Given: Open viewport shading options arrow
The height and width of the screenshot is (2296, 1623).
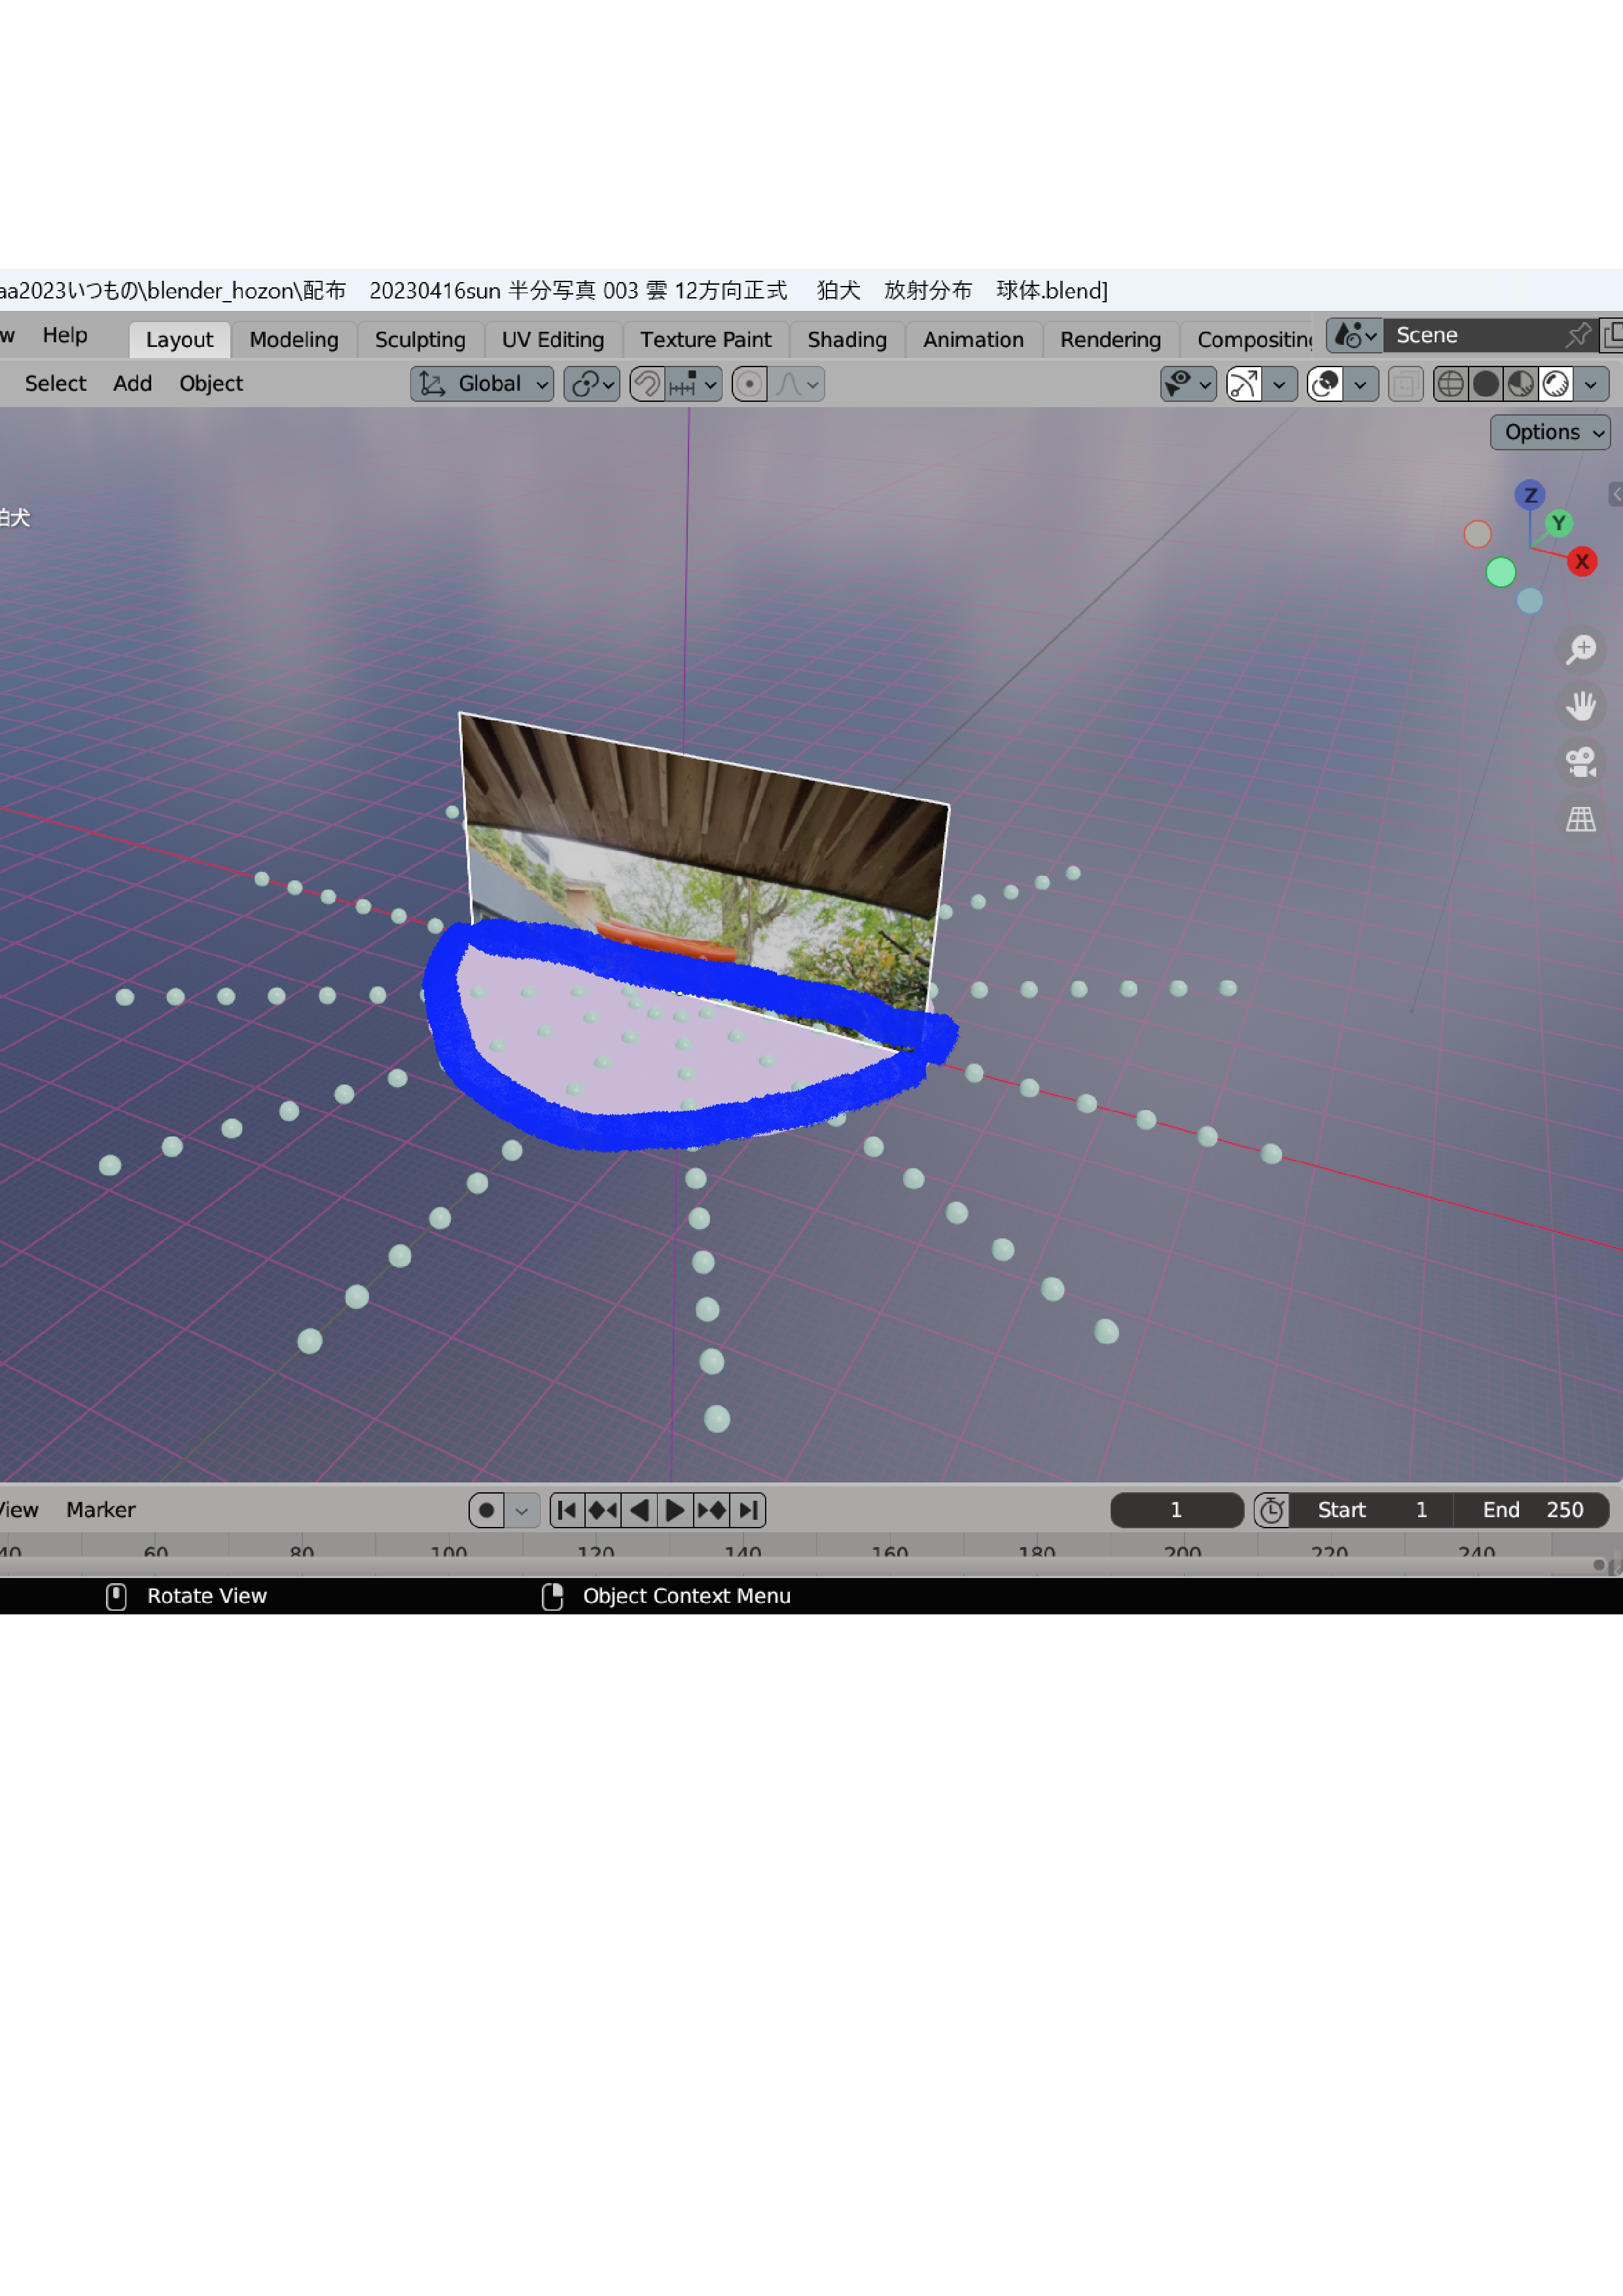Looking at the screenshot, I should point(1590,384).
